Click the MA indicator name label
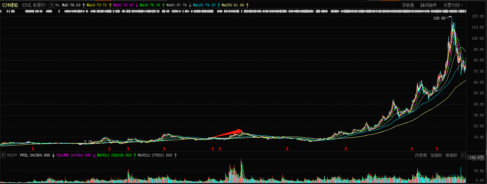 tap(57, 5)
